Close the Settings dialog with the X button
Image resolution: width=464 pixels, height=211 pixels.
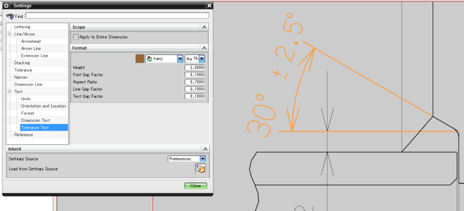point(209,6)
